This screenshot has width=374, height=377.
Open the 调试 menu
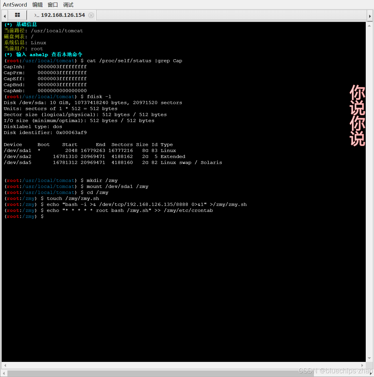tap(68, 5)
